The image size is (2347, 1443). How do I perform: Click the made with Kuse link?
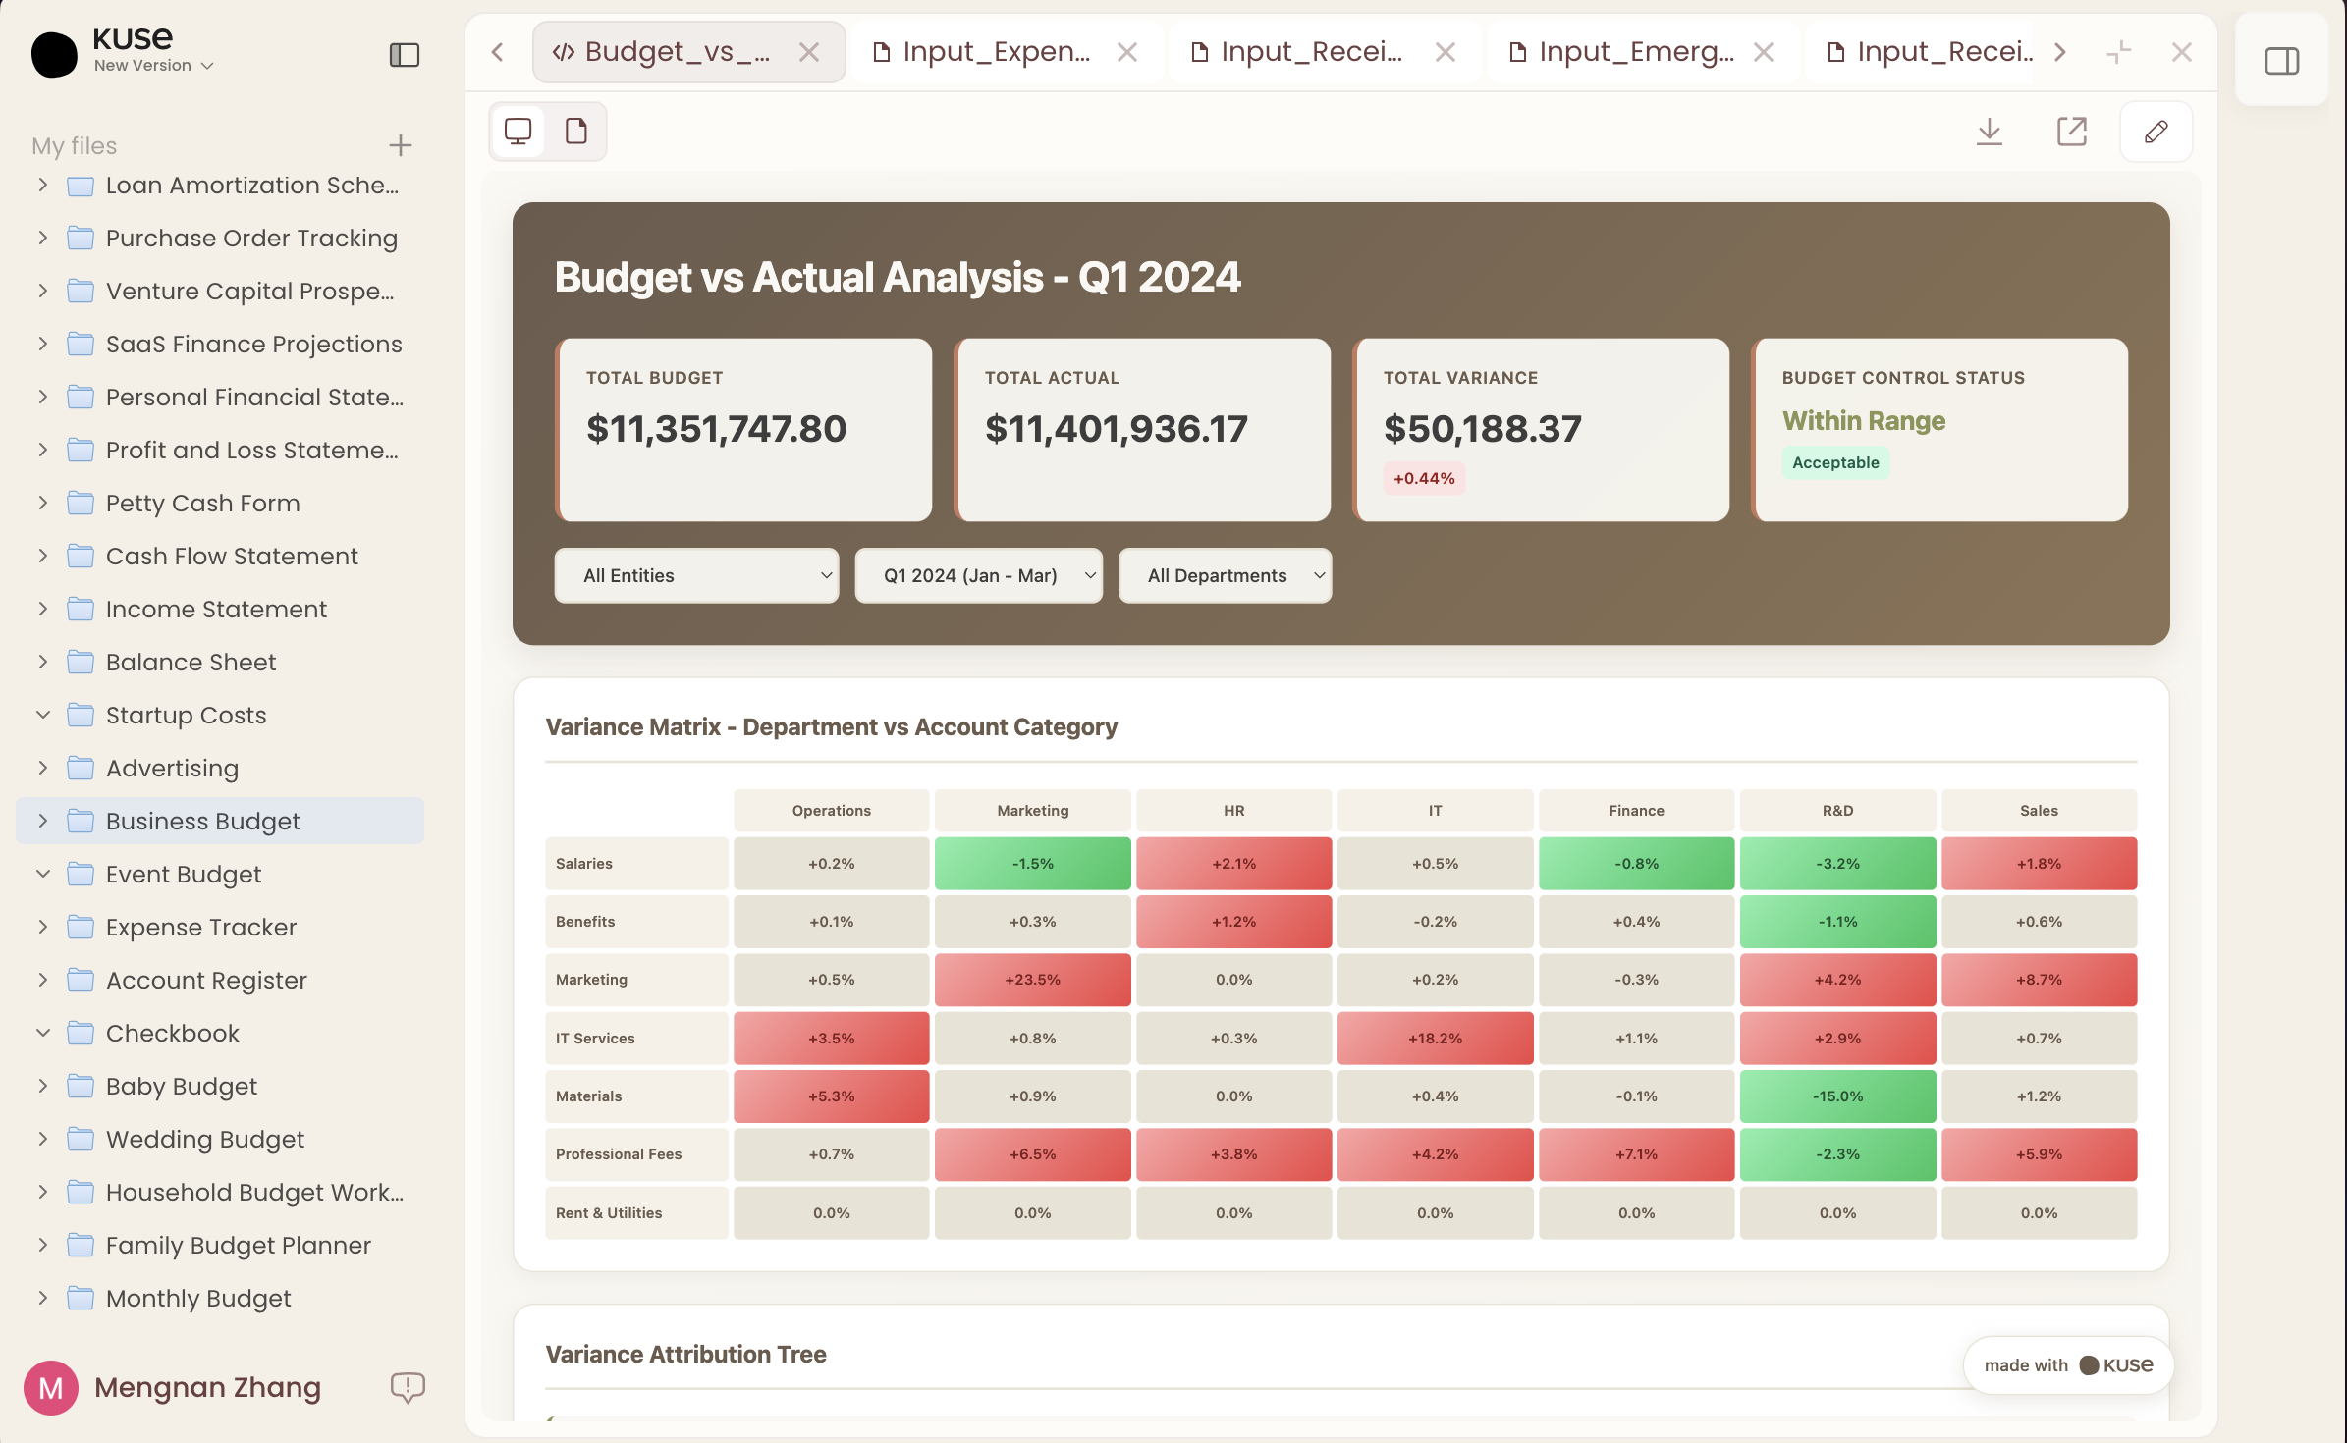click(2068, 1365)
